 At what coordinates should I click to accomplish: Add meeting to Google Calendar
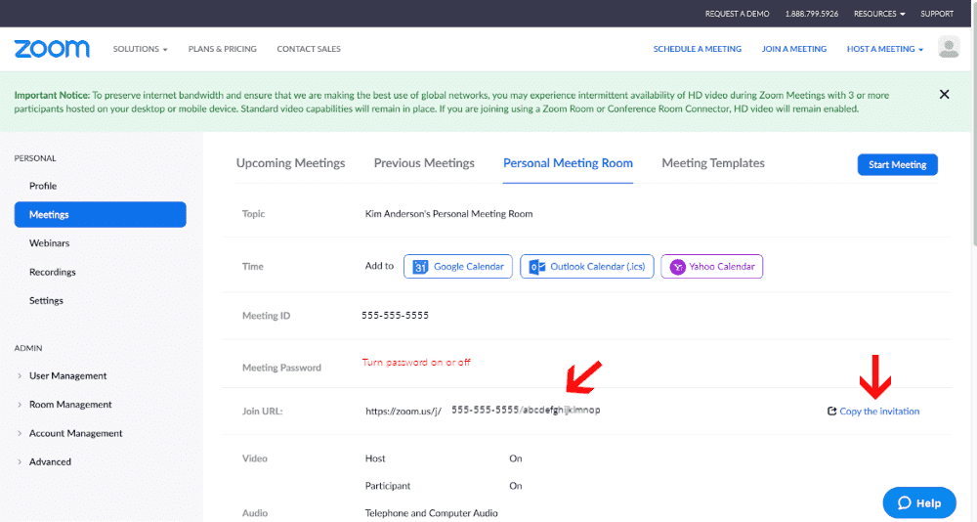[458, 266]
